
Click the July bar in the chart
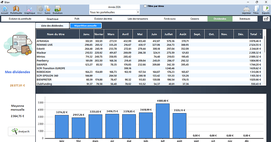tap(163, 121)
